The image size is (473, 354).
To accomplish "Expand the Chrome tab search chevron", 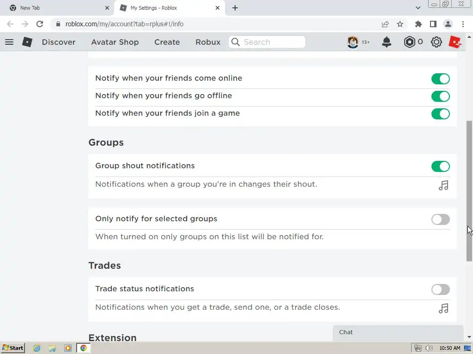I will 418,8.
